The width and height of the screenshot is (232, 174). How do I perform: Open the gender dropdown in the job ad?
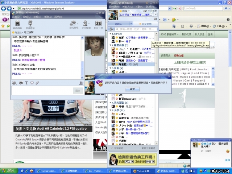132,162
